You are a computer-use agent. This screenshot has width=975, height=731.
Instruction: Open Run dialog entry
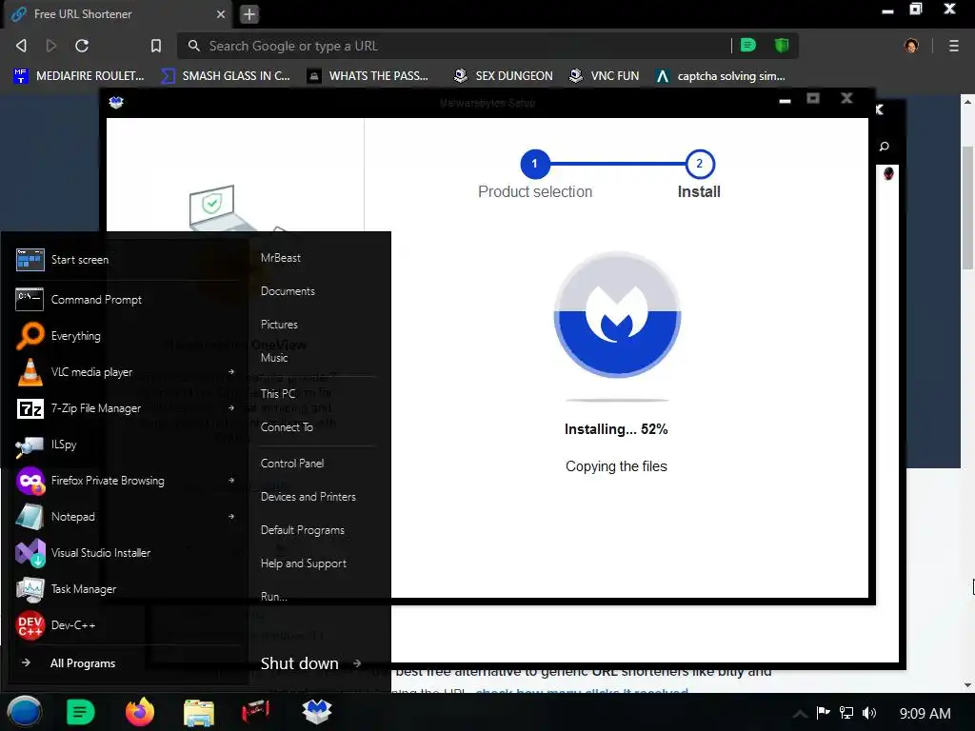click(x=274, y=597)
